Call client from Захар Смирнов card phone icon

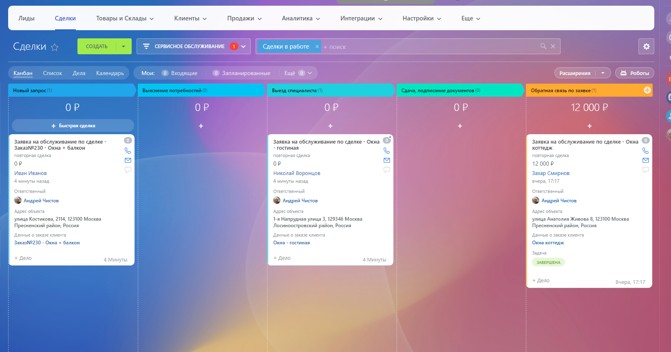tap(645, 151)
